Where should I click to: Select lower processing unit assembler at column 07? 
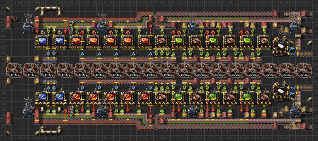(42, 98)
